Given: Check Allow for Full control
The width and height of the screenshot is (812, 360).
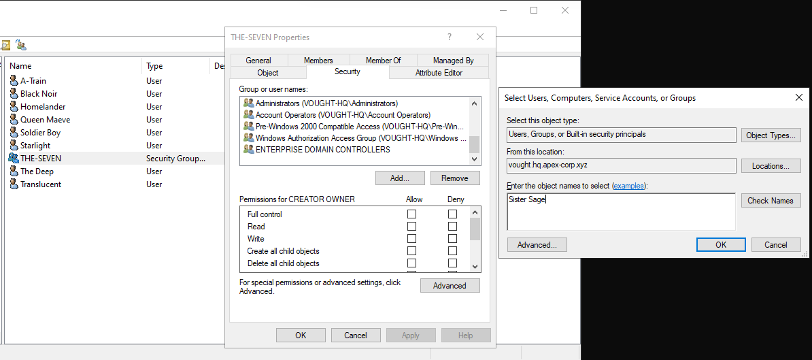Looking at the screenshot, I should 411,214.
